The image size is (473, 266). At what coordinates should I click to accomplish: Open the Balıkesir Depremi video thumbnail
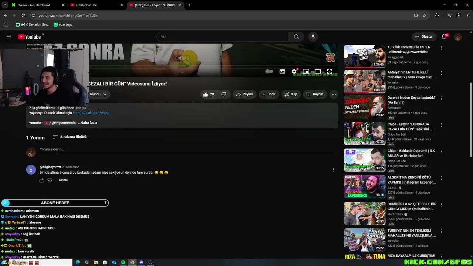(x=365, y=160)
